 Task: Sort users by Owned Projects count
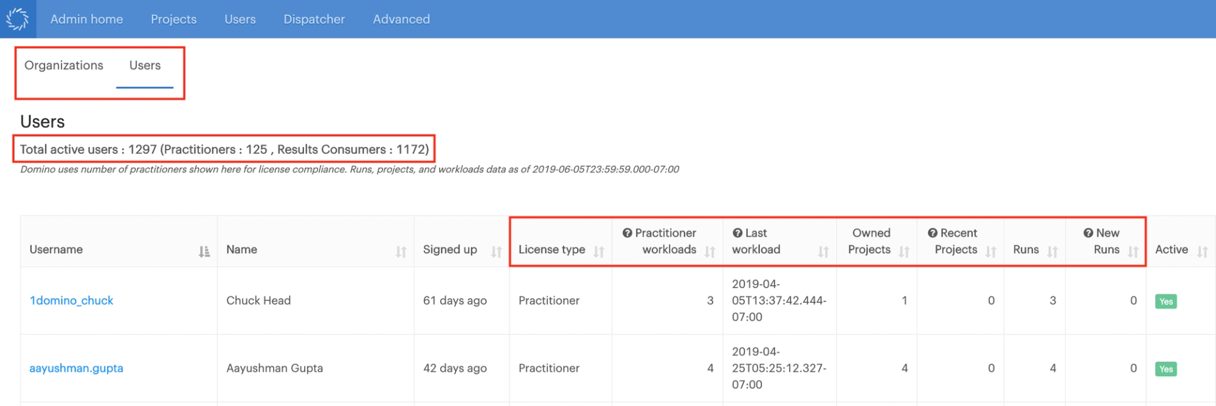906,251
